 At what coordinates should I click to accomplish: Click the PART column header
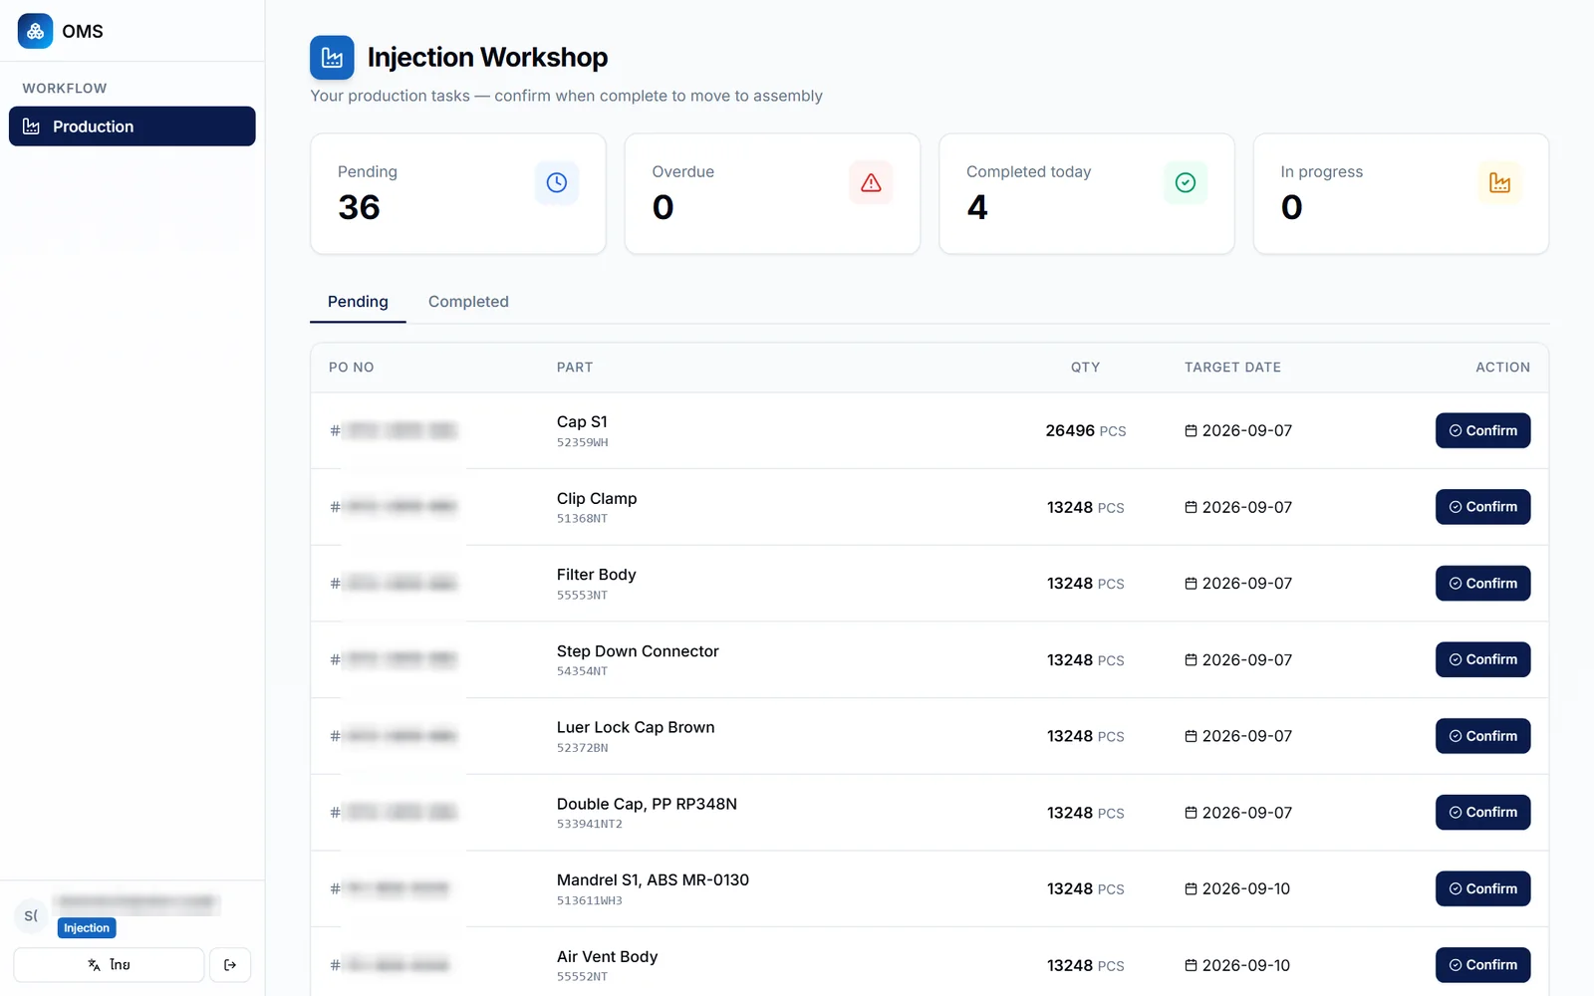click(575, 368)
